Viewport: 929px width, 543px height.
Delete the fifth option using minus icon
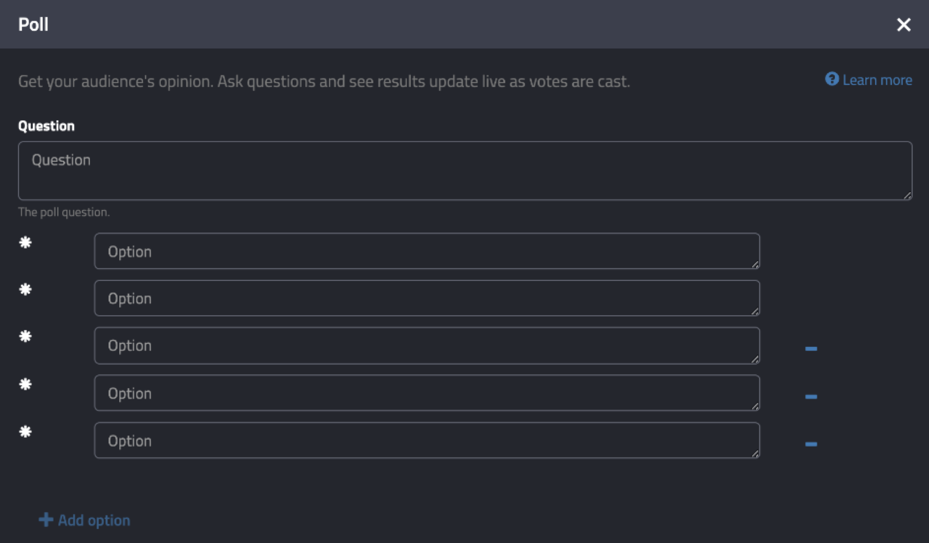[811, 444]
